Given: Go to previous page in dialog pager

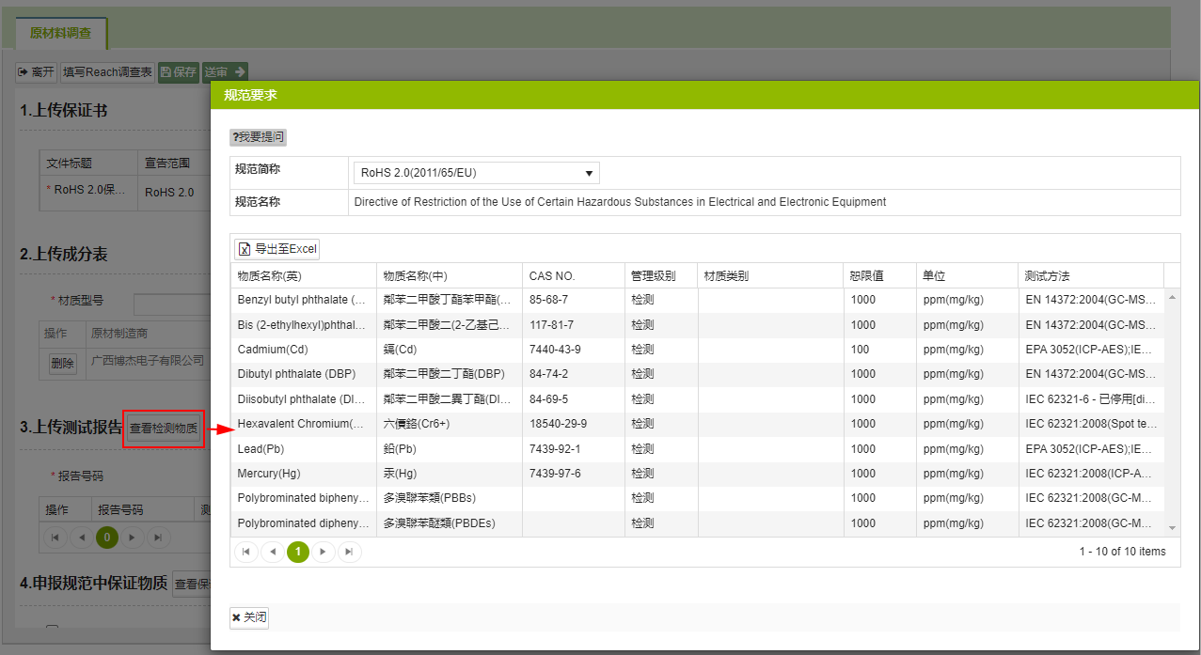Looking at the screenshot, I should click(273, 552).
